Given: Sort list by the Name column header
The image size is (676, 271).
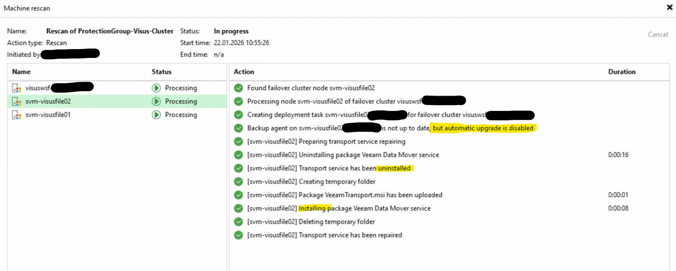Looking at the screenshot, I should point(21,72).
